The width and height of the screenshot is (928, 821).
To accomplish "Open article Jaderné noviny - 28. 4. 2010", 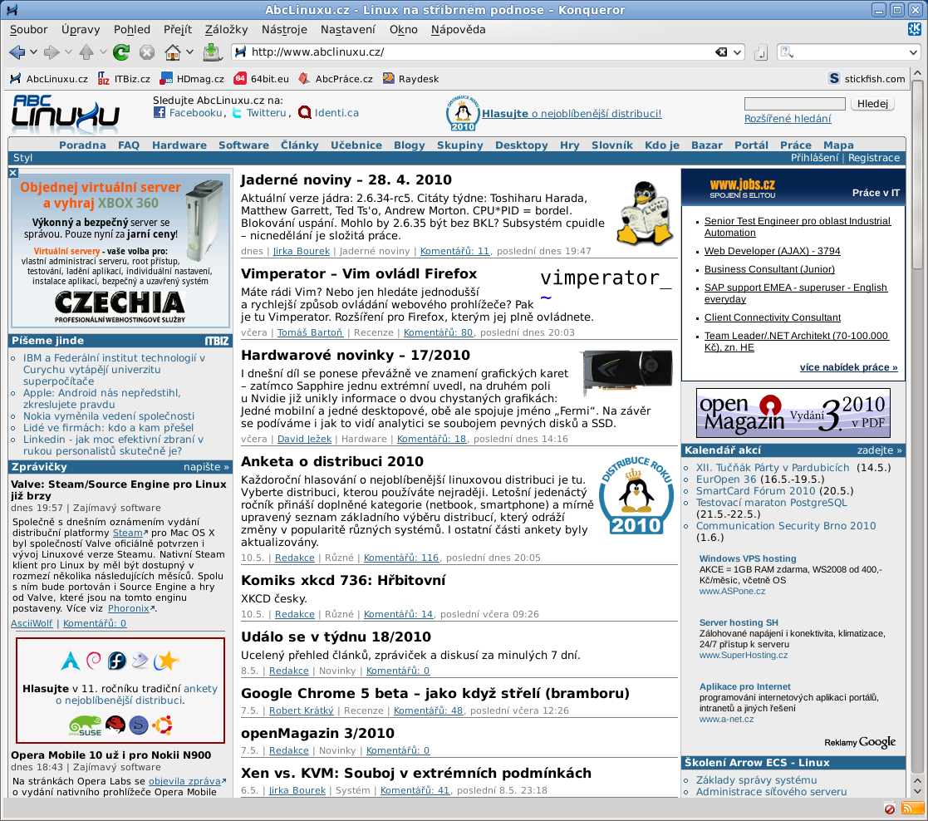I will 346,180.
